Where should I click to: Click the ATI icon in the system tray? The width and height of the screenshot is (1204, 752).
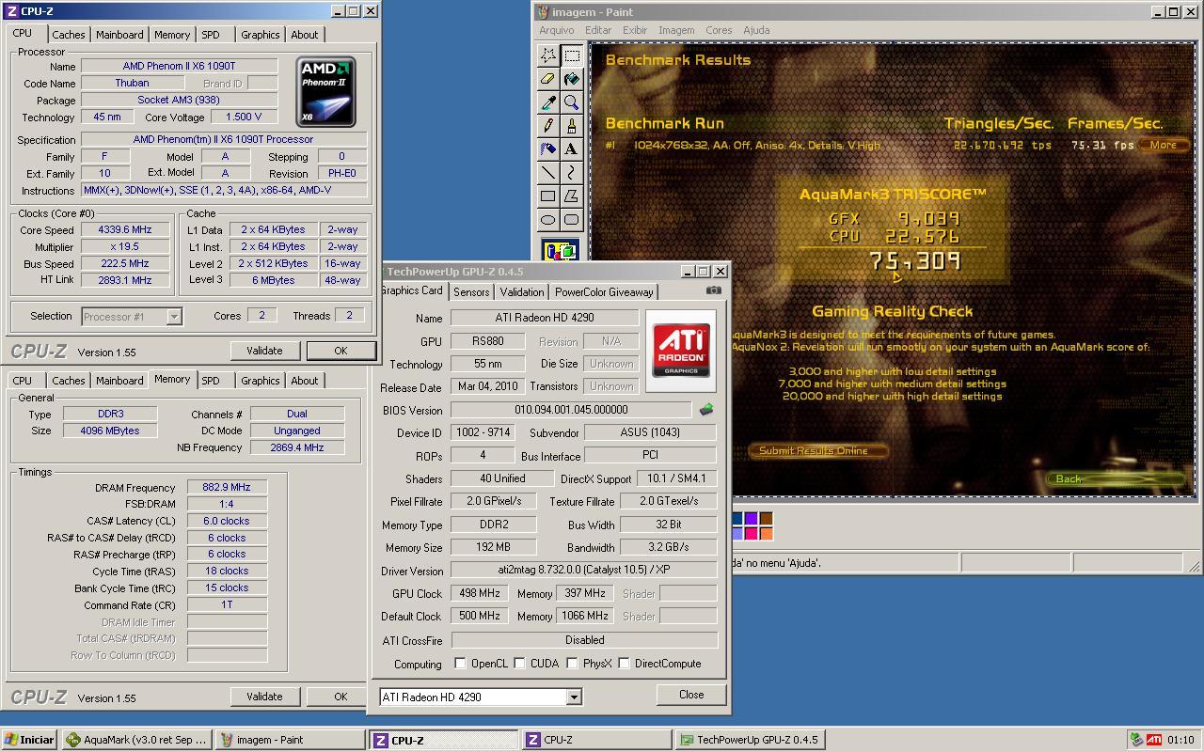[1153, 740]
